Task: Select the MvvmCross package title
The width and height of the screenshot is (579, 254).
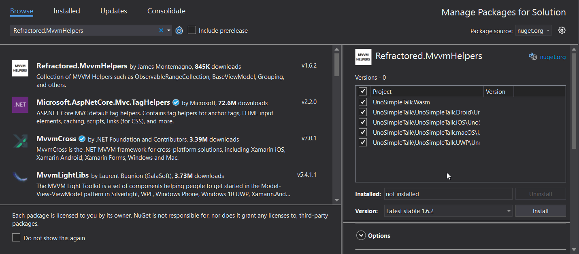Action: click(x=56, y=139)
